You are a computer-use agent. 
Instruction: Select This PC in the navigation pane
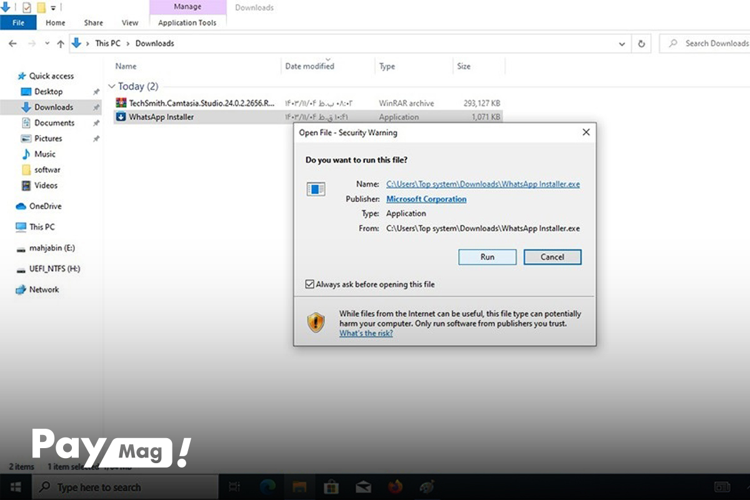[42, 227]
